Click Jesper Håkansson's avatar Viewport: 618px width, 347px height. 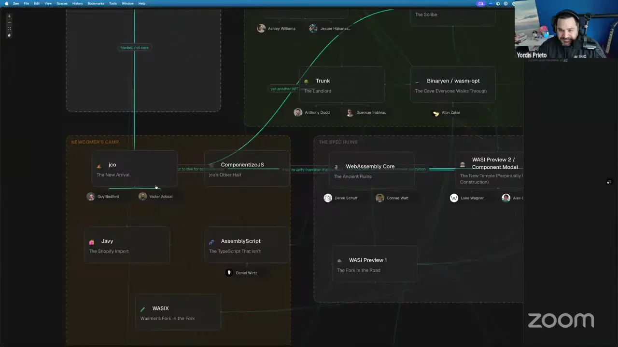pyautogui.click(x=313, y=28)
